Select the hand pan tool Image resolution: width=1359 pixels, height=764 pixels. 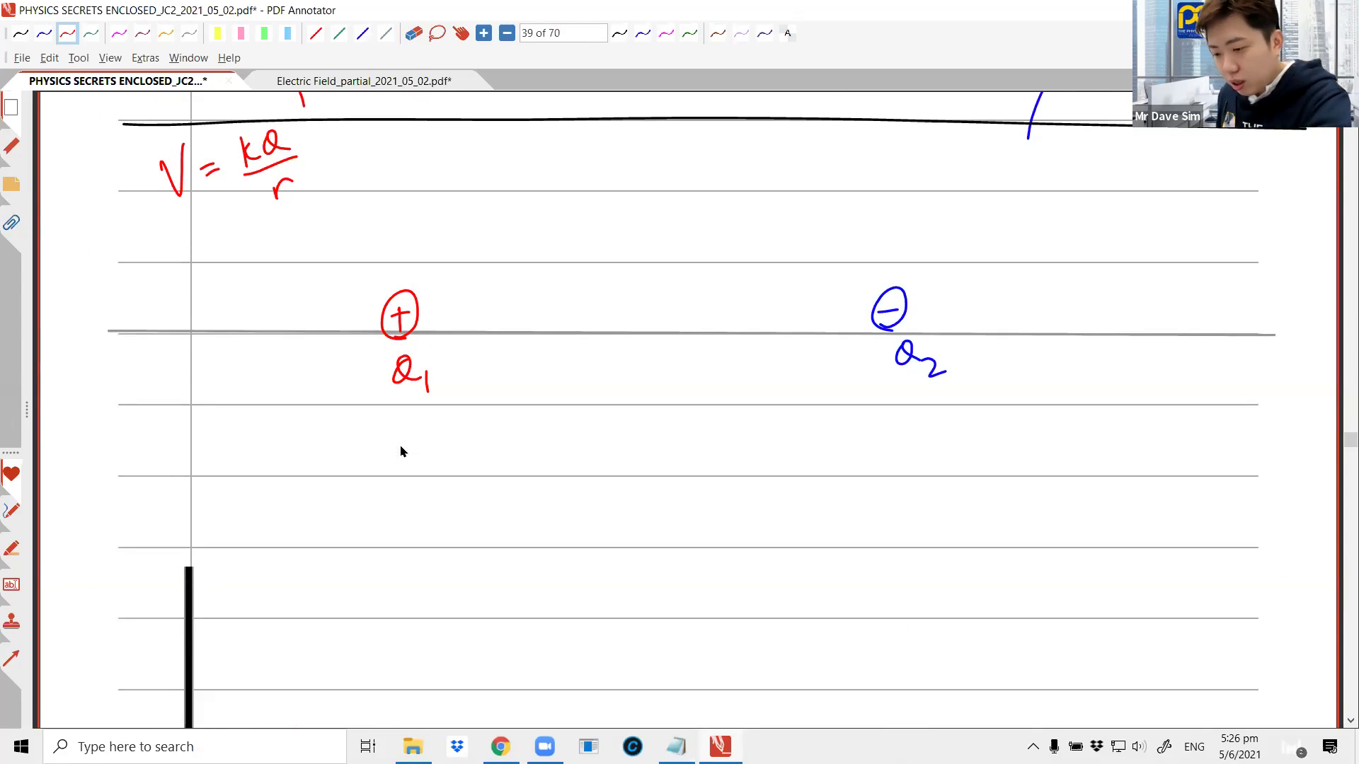(461, 33)
